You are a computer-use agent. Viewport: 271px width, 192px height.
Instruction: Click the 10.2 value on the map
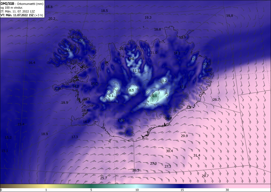click(163, 81)
